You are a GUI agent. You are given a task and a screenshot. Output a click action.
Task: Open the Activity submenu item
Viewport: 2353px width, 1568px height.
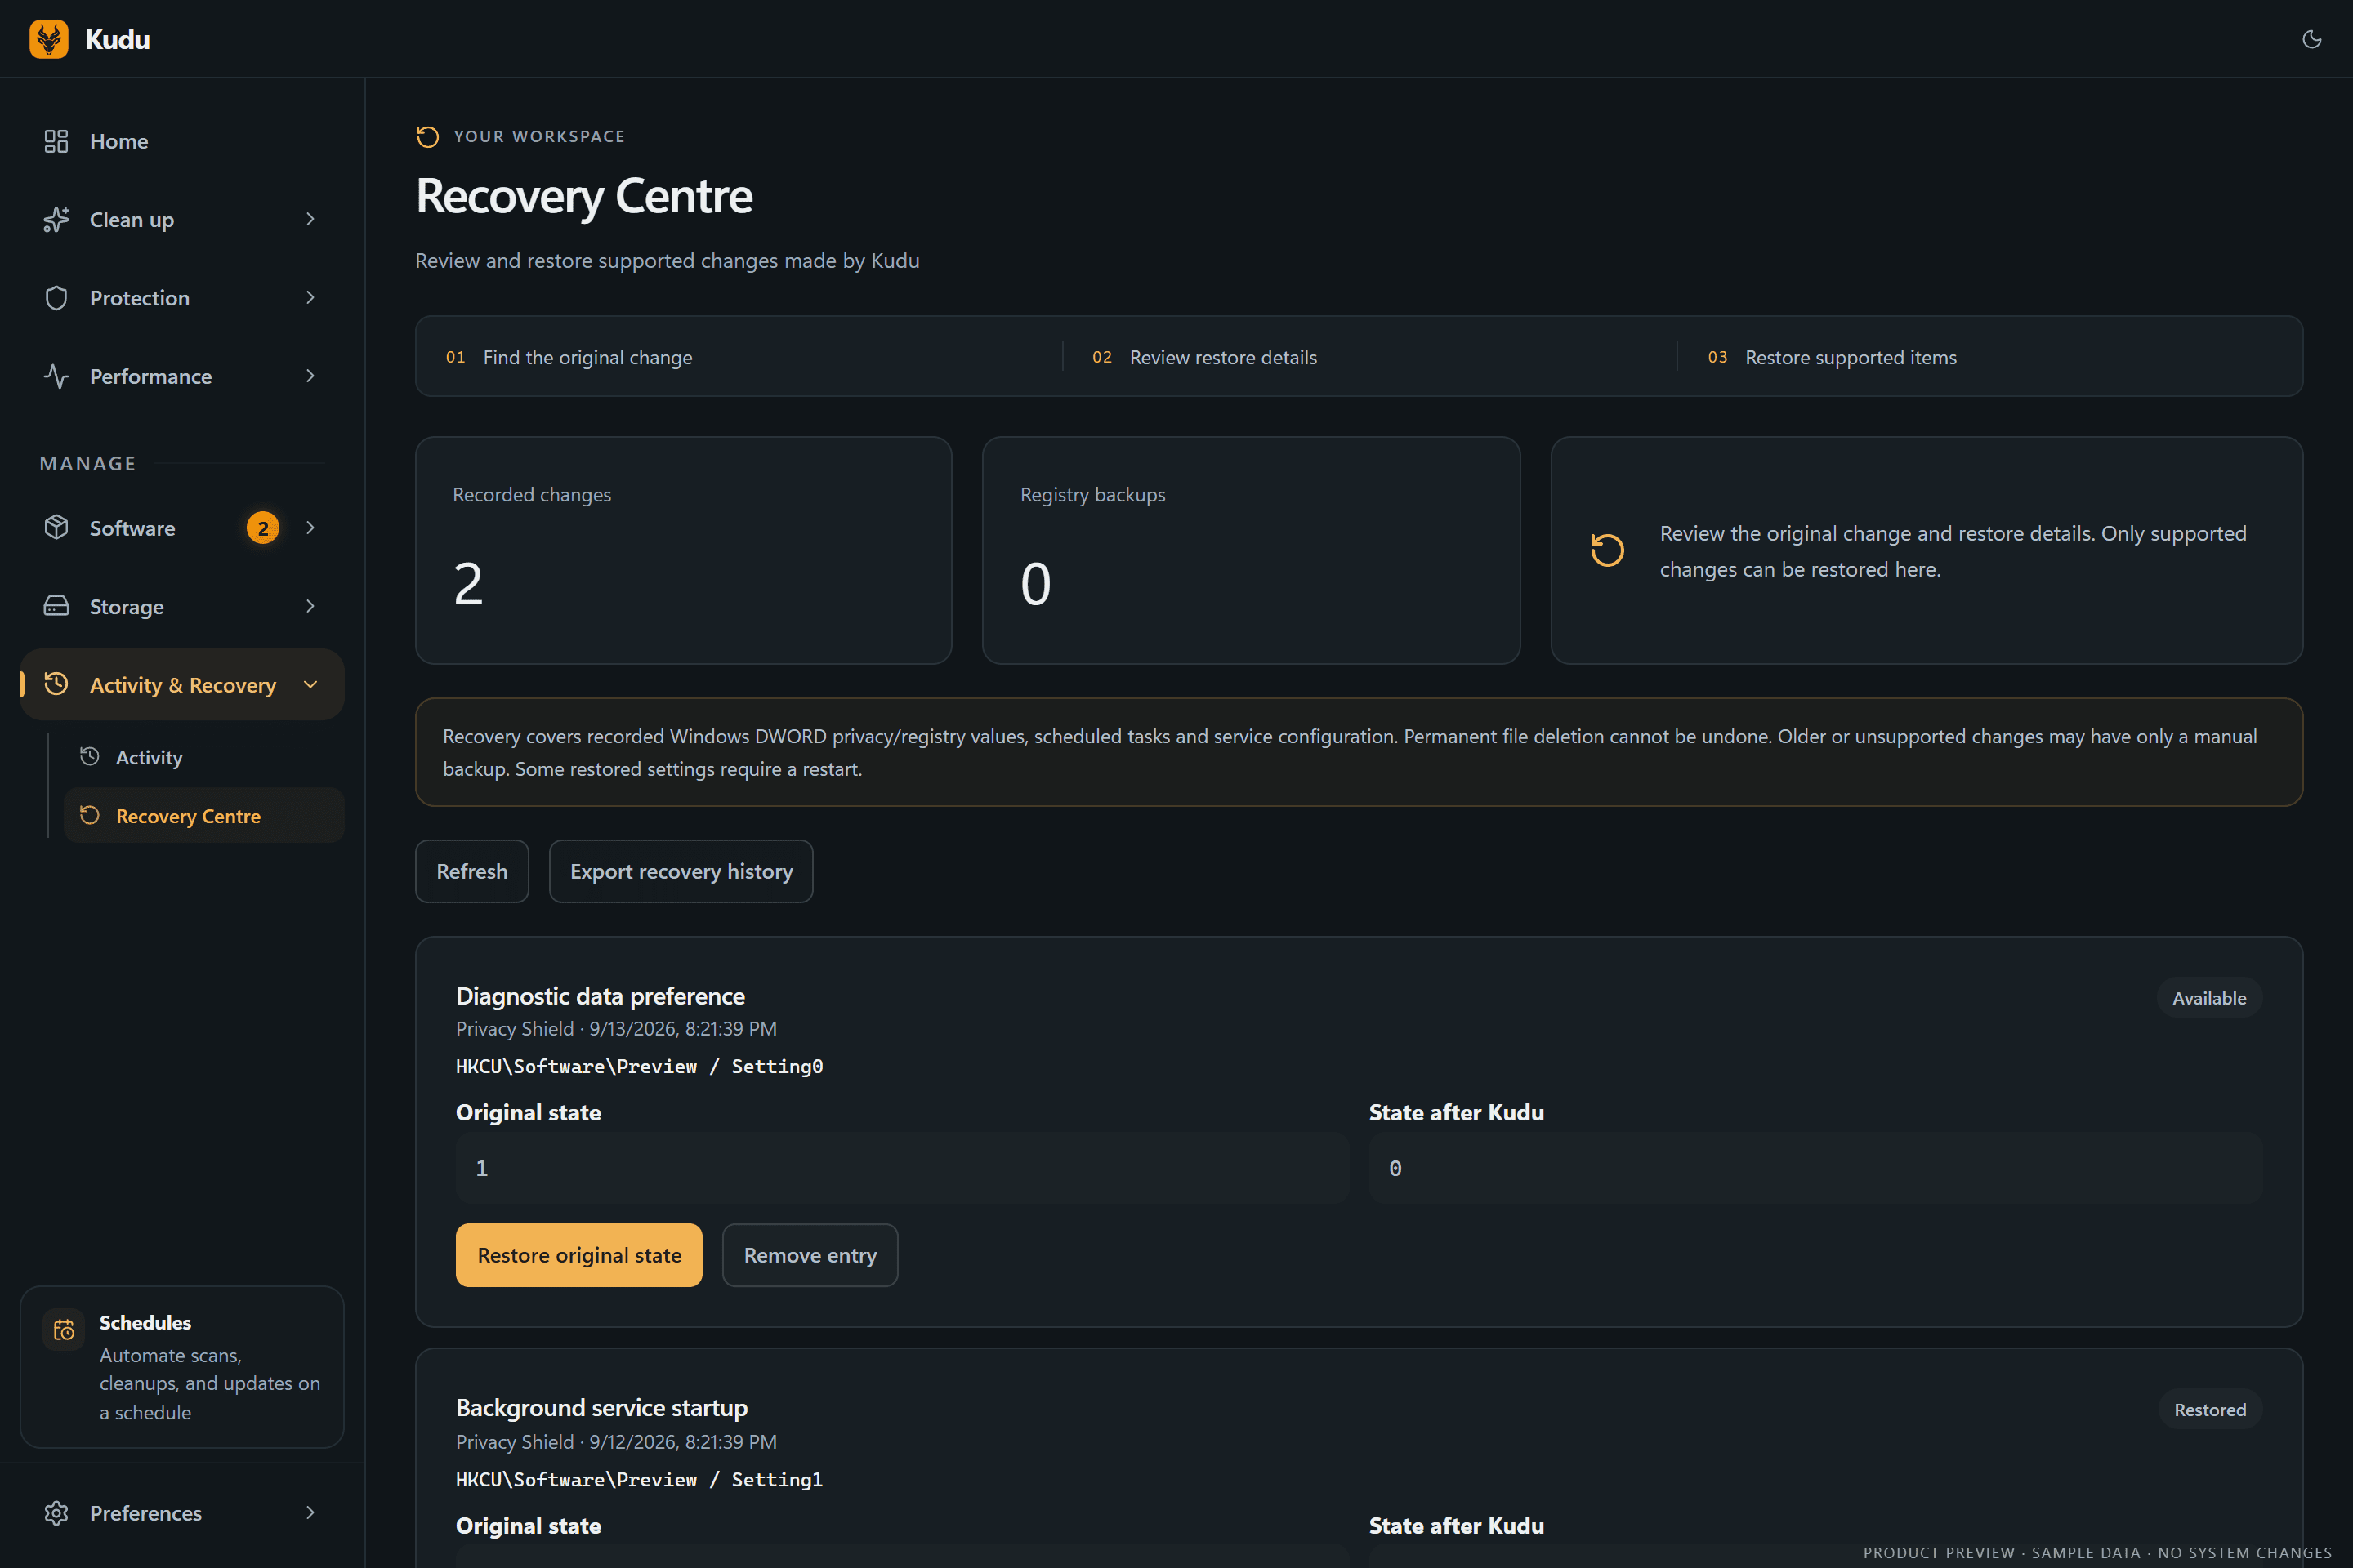[204, 757]
